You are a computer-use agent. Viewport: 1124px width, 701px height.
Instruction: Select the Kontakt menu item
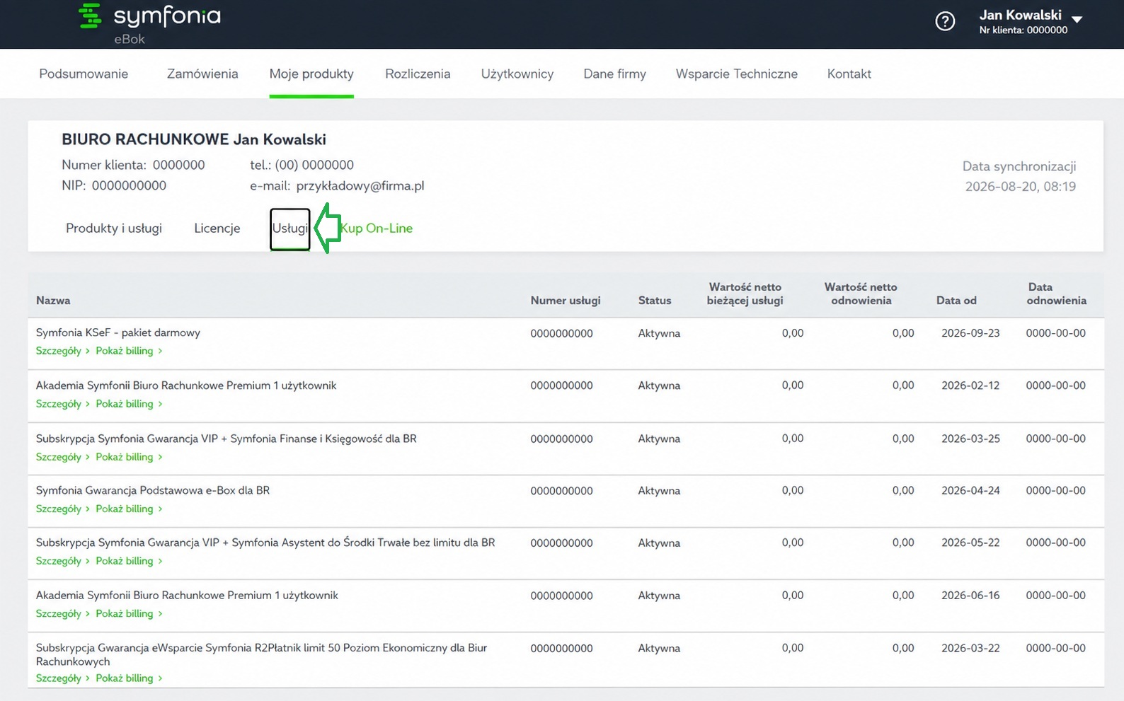pyautogui.click(x=849, y=74)
